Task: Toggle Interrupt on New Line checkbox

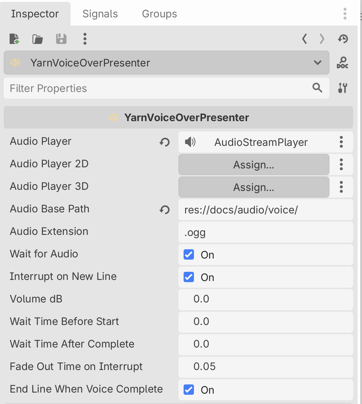Action: pos(189,277)
